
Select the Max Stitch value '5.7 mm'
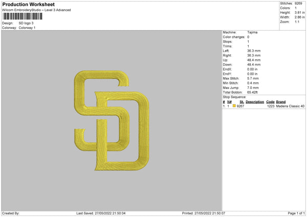coord(253,78)
